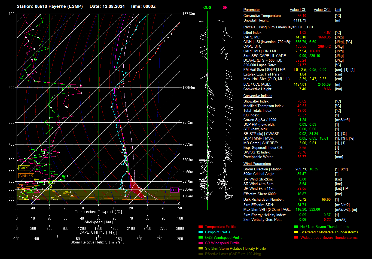Click the yellow Scattered / Moderate Thunderstorms swatch

(296, 232)
